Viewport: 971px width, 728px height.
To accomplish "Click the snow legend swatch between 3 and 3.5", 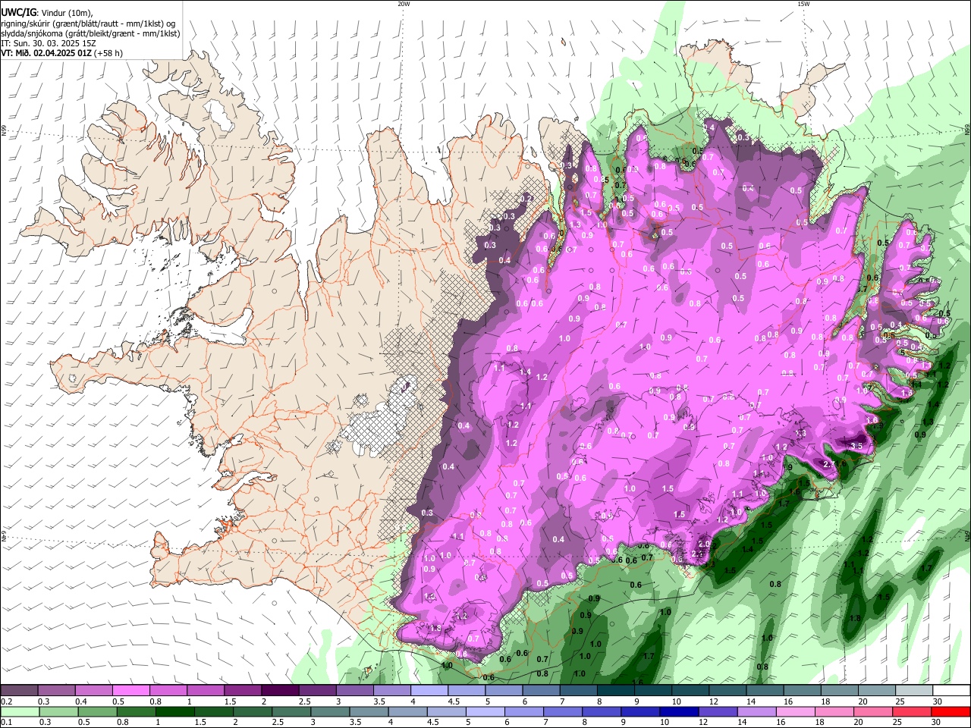I will 354,691.
